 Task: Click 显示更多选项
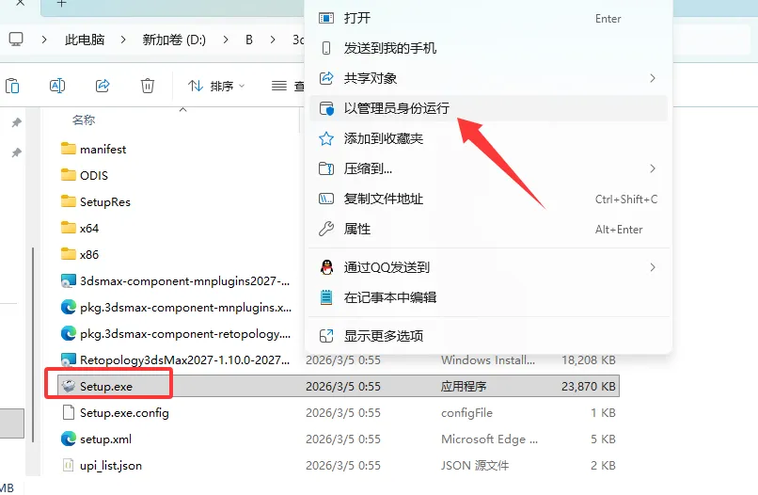488,336
